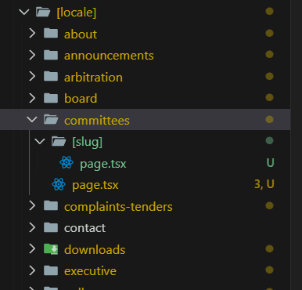This screenshot has width=302, height=290.
Task: Click the modified dot beside committees
Action: [x=269, y=119]
